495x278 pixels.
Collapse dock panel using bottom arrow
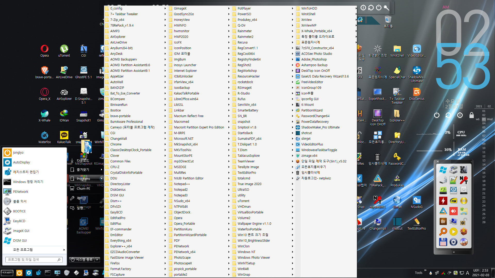[454, 252]
